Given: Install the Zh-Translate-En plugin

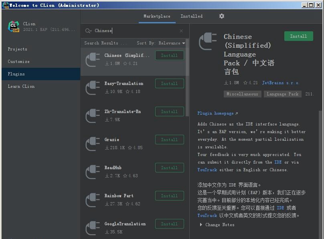Looking at the screenshot, I should click(170, 111).
